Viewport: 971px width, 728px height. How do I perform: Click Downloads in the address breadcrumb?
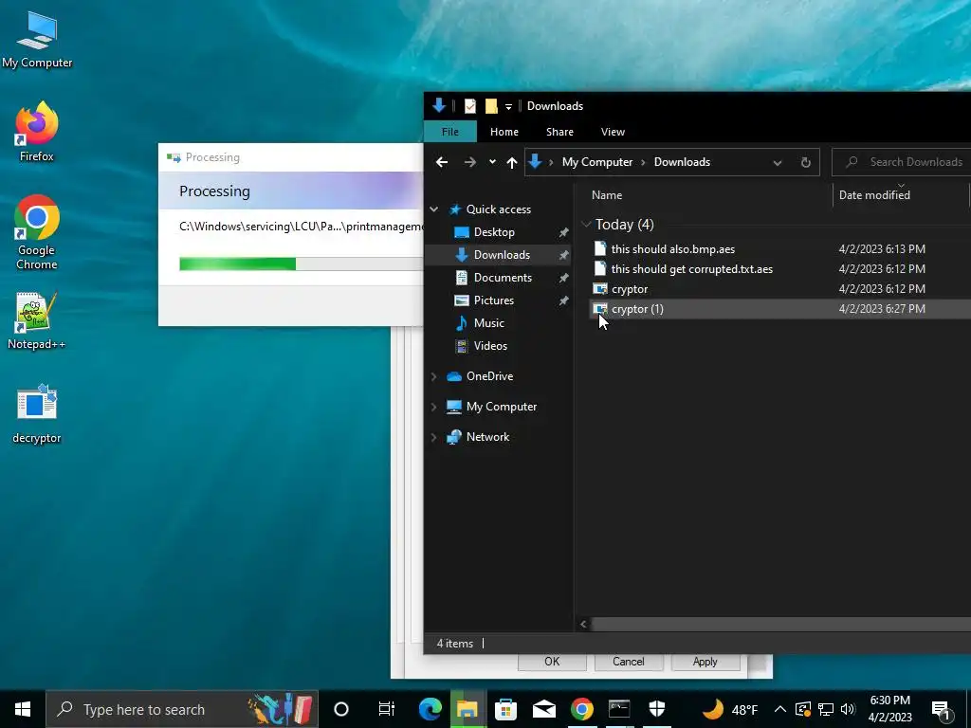[682, 162]
